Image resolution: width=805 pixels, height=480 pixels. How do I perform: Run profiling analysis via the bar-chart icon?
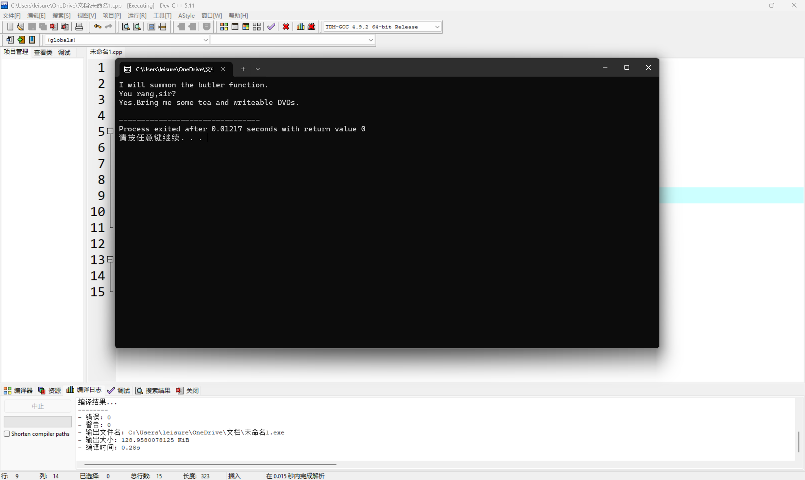300,26
